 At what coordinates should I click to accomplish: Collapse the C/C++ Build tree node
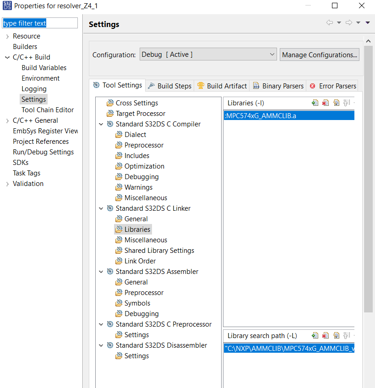7,57
